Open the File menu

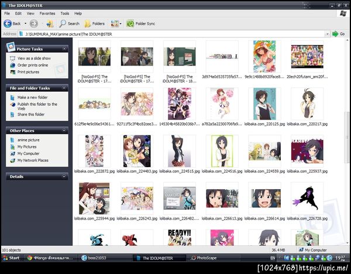pyautogui.click(x=7, y=13)
